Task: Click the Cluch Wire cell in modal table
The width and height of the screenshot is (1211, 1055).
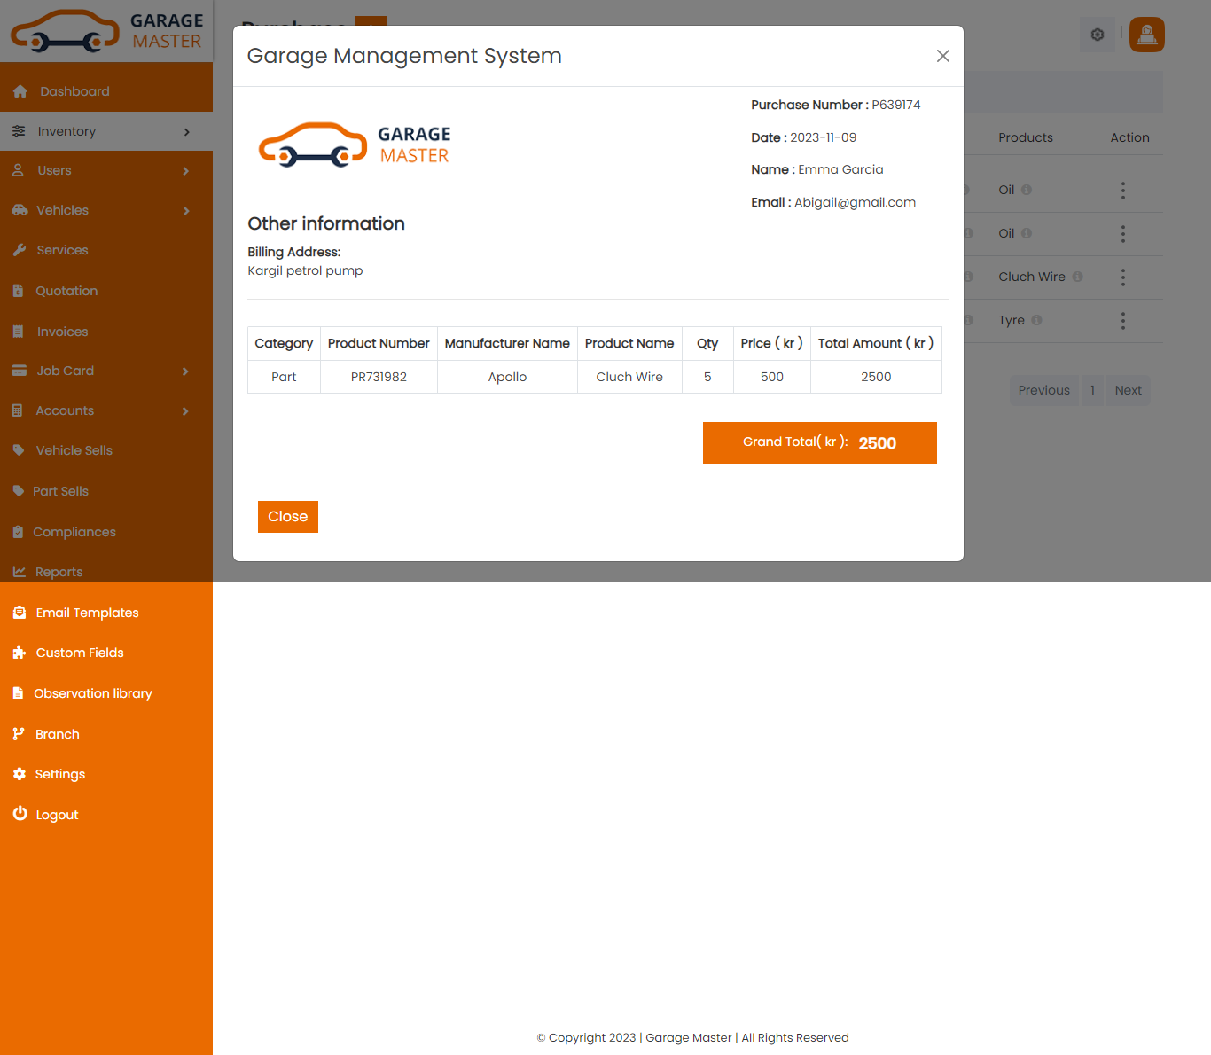Action: coord(629,377)
